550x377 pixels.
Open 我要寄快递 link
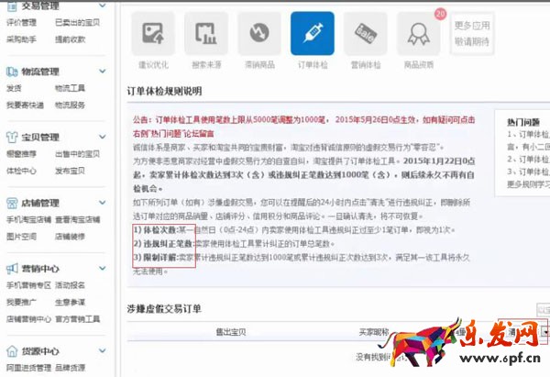[x=25, y=105]
